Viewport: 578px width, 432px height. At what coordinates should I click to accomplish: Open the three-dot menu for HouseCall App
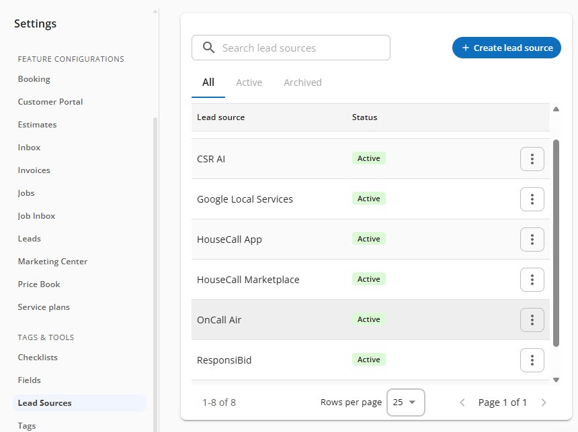532,239
